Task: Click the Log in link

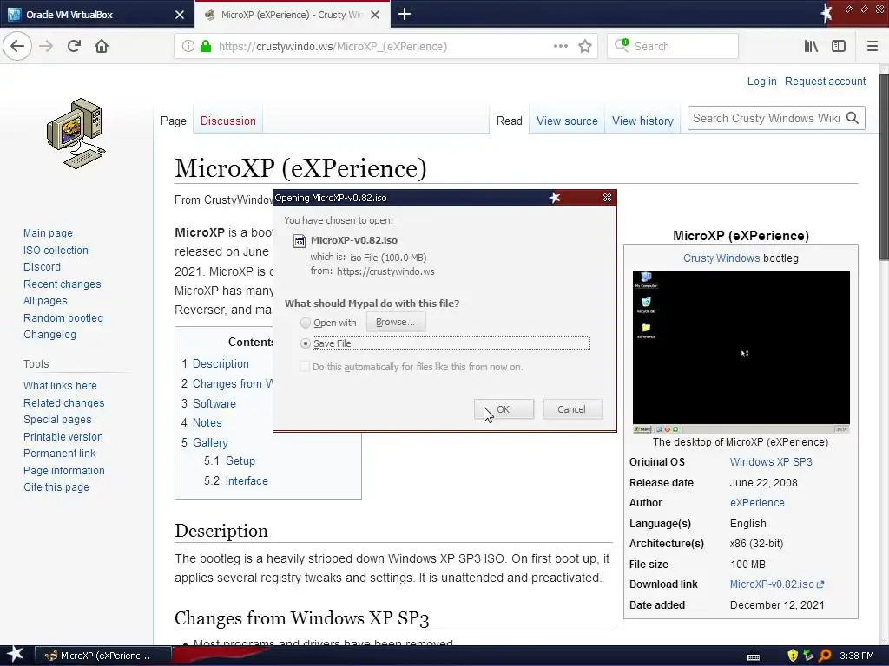Action: [x=761, y=81]
